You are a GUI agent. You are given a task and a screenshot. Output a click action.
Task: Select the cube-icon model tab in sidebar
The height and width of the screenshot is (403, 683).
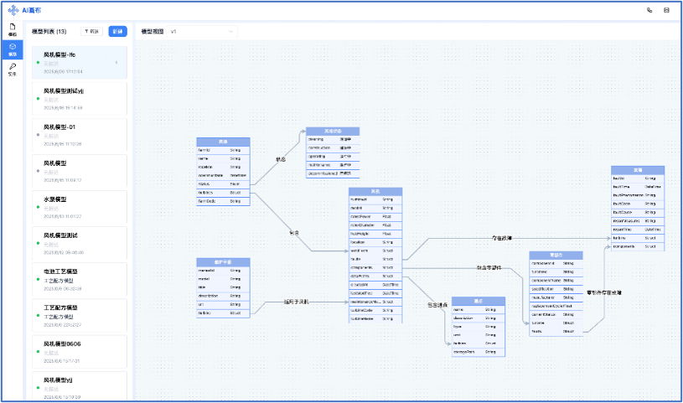(x=13, y=49)
